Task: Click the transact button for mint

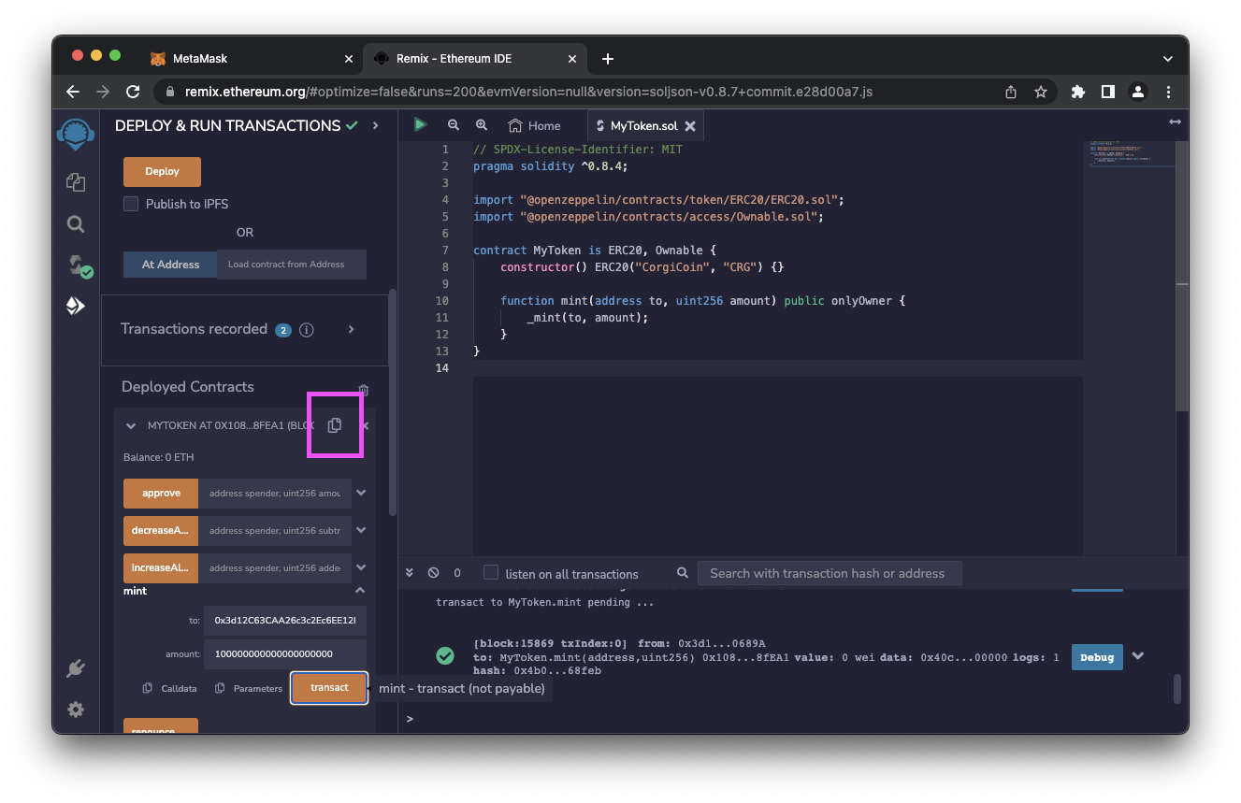Action: click(329, 688)
